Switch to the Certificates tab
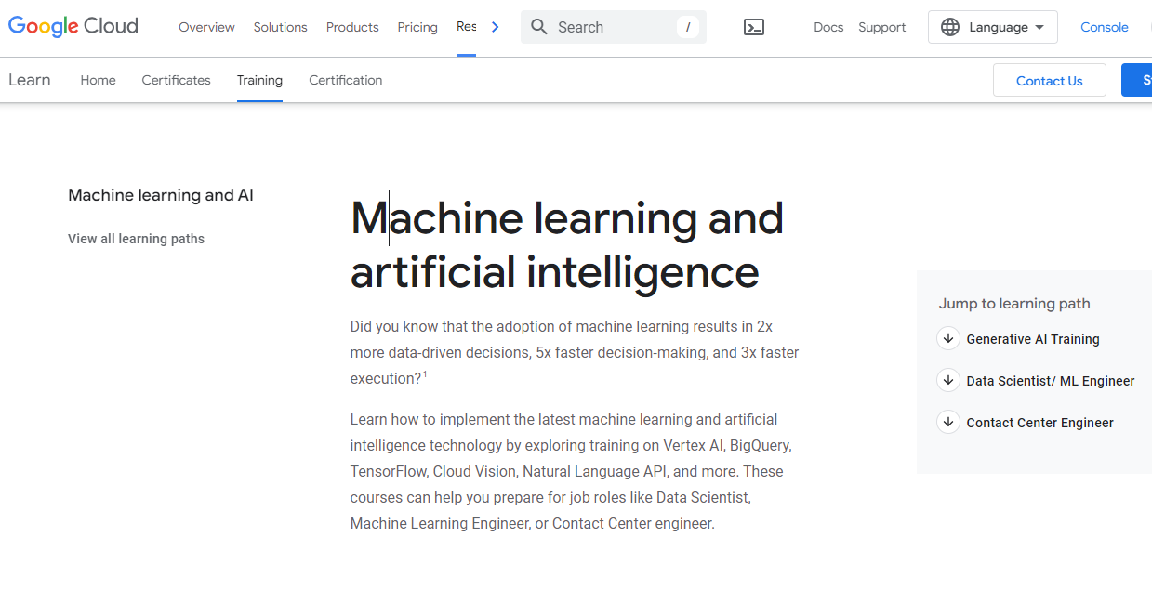The image size is (1152, 589). [x=176, y=80]
